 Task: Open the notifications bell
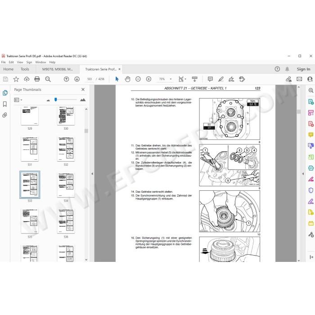287,69
